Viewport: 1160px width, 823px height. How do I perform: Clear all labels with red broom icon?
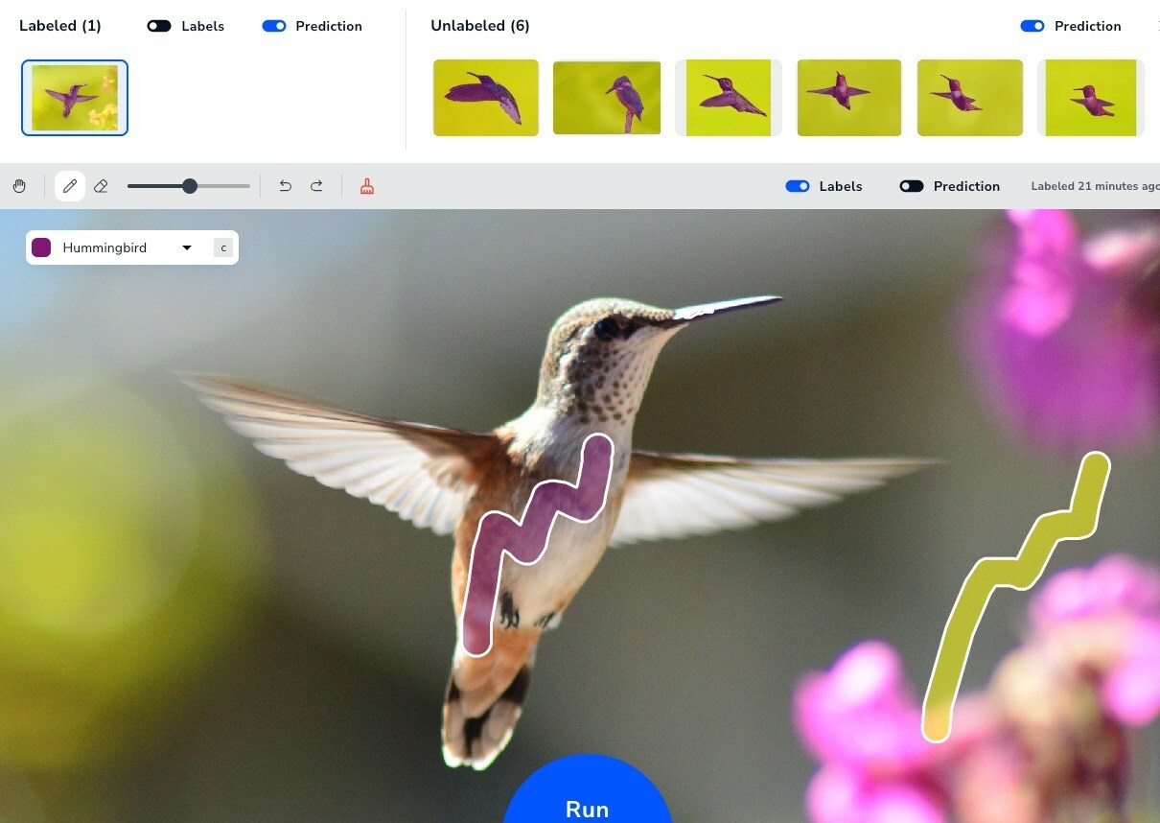pos(367,186)
